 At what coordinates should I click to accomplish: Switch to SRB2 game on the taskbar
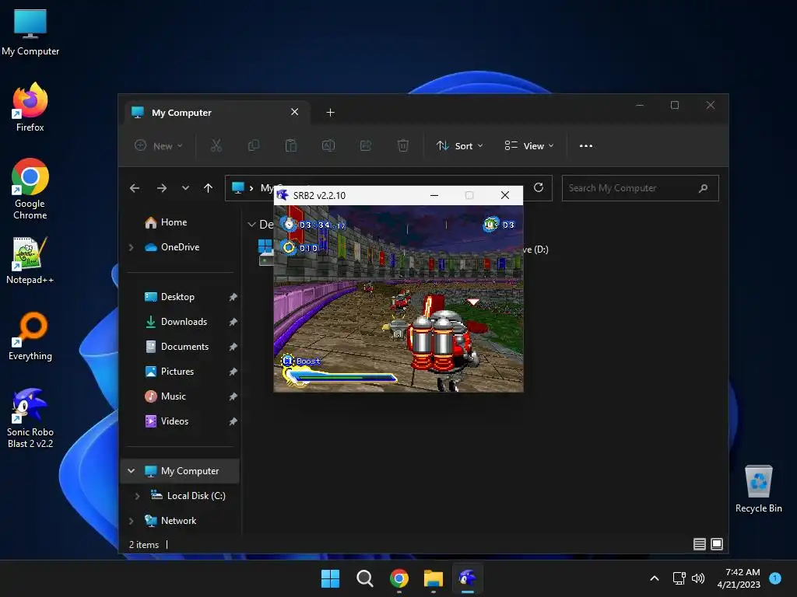point(468,578)
